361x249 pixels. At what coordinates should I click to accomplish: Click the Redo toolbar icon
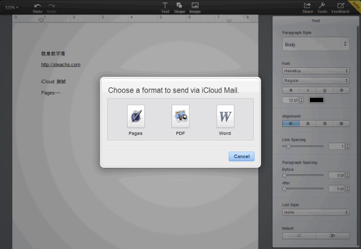pyautogui.click(x=52, y=8)
